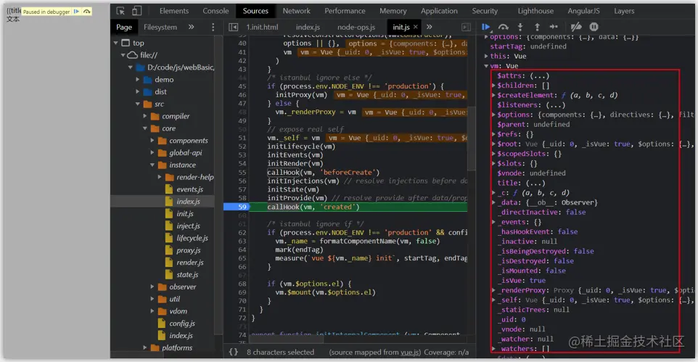Collapse the file:// tree node

coord(123,55)
